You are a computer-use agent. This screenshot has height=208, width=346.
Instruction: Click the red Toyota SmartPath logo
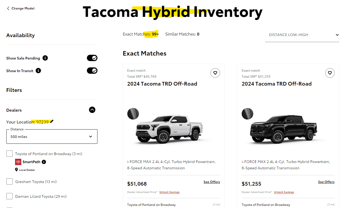coord(18,162)
